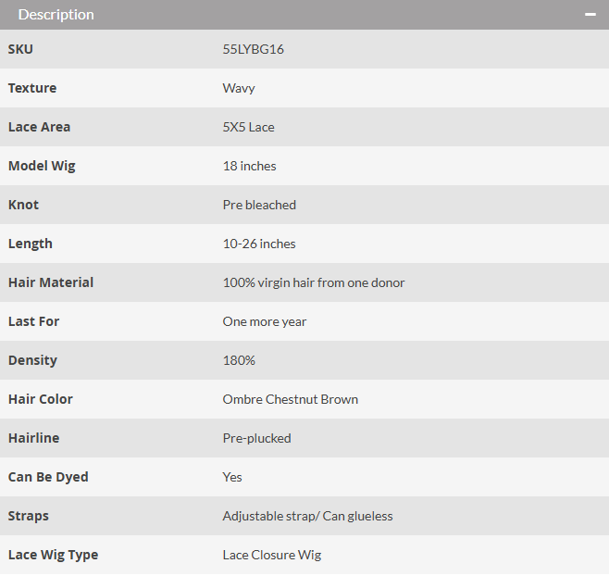Click the Lace Closure Wig value
Image resolution: width=609 pixels, height=576 pixels.
pyautogui.click(x=272, y=555)
